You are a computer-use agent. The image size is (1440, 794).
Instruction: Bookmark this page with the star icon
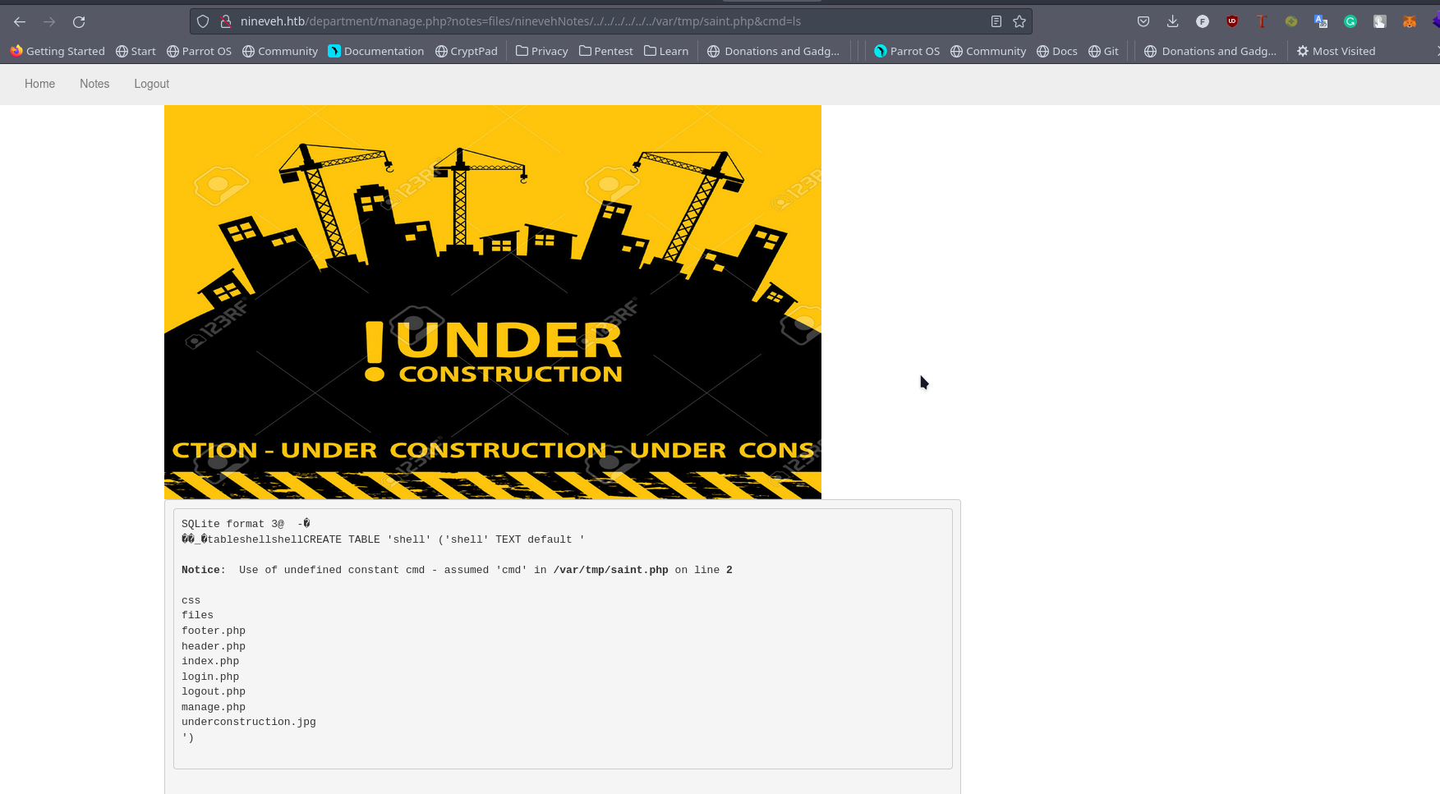point(1019,22)
